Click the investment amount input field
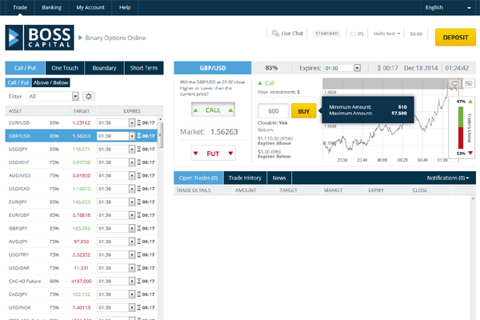This screenshot has width=480, height=320. coord(274,112)
